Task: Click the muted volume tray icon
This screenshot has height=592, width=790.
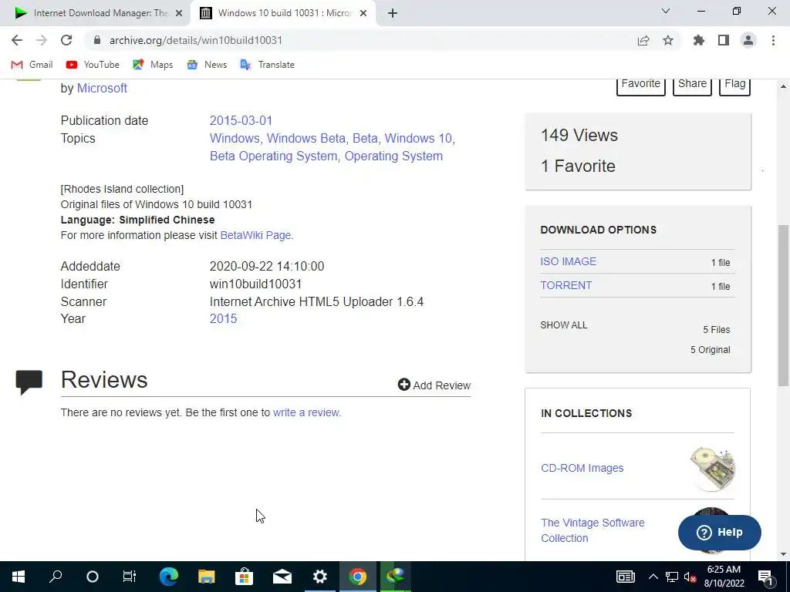Action: point(690,577)
